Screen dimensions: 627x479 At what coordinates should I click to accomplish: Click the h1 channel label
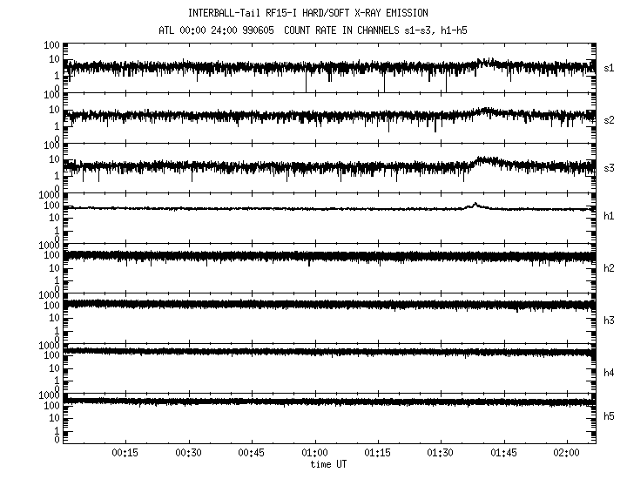pos(609,216)
